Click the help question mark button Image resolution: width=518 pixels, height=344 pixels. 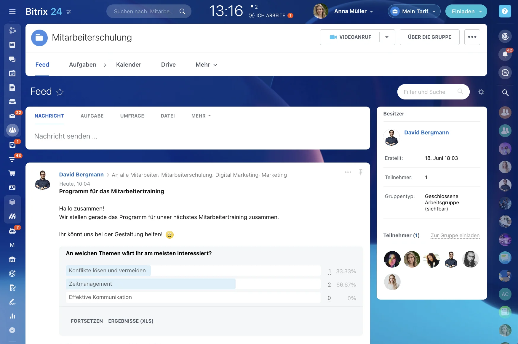[505, 11]
